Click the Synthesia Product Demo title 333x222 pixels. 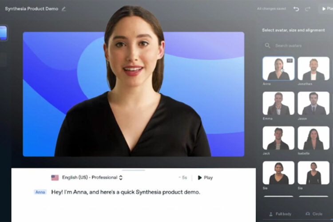click(x=32, y=9)
